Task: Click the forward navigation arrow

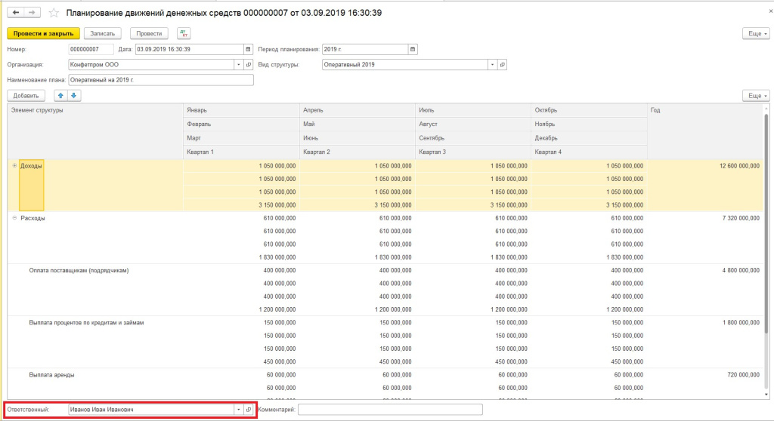Action: tap(33, 13)
